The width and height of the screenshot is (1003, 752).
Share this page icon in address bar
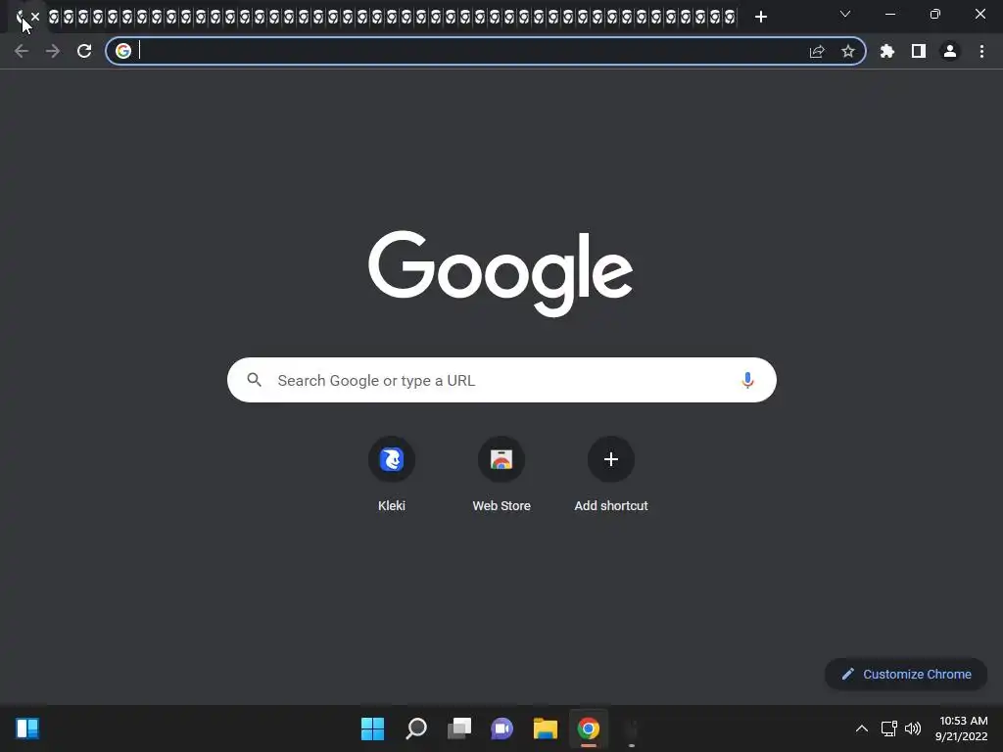pos(817,51)
